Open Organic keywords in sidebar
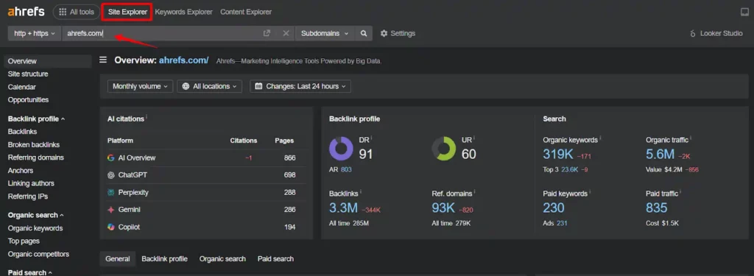This screenshot has height=276, width=754. pos(35,228)
